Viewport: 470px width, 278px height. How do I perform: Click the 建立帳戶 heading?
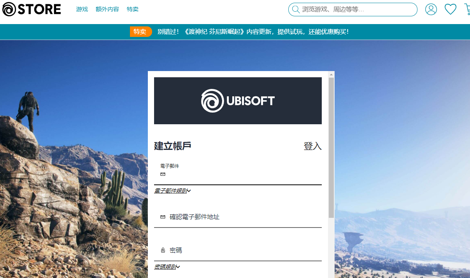pos(172,146)
